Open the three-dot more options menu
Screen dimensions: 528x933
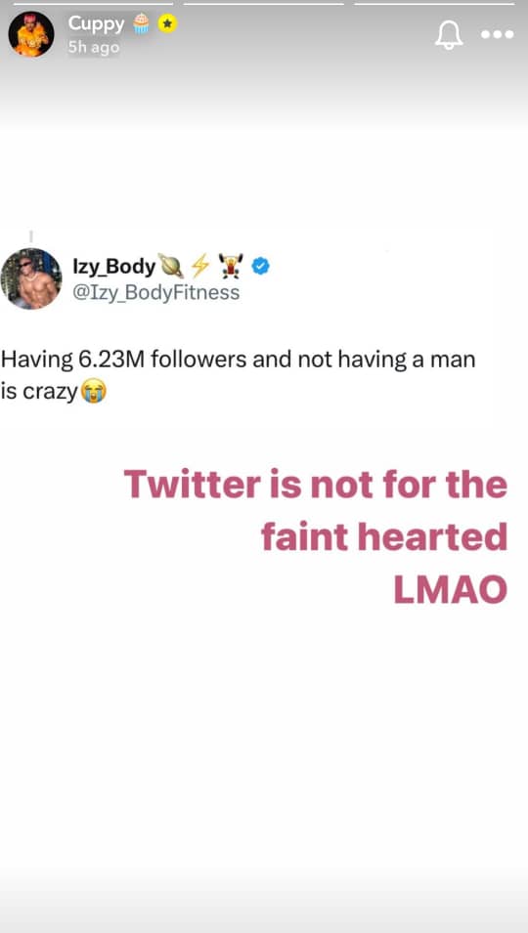point(498,34)
